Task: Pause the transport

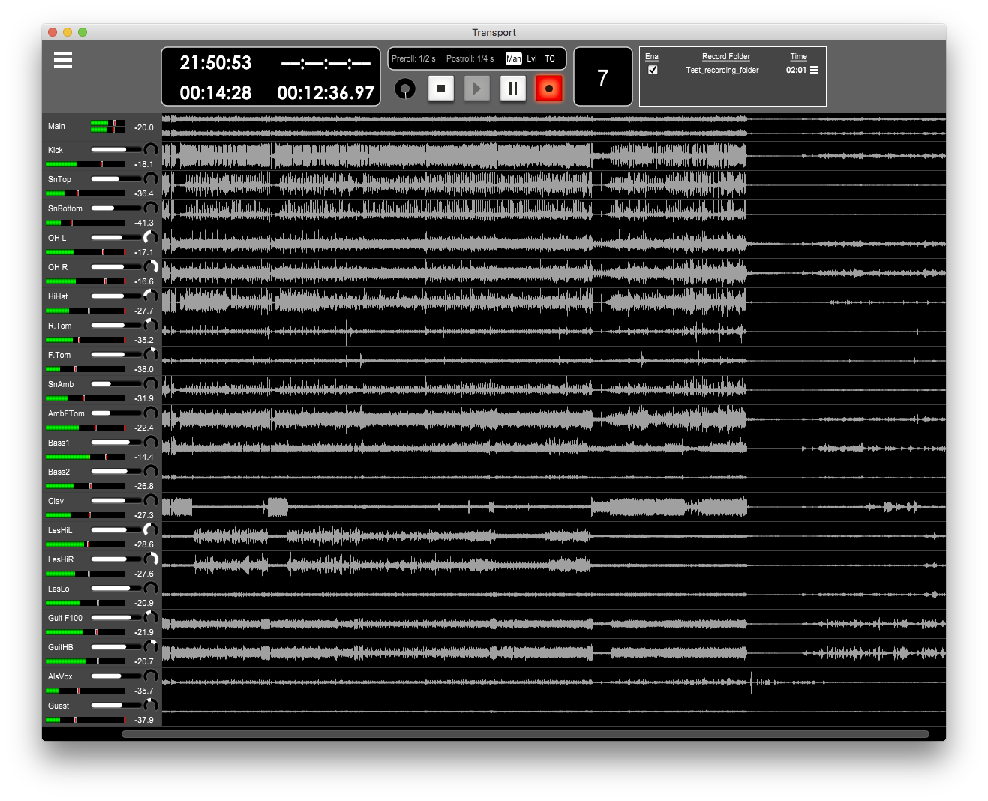Action: [x=513, y=88]
